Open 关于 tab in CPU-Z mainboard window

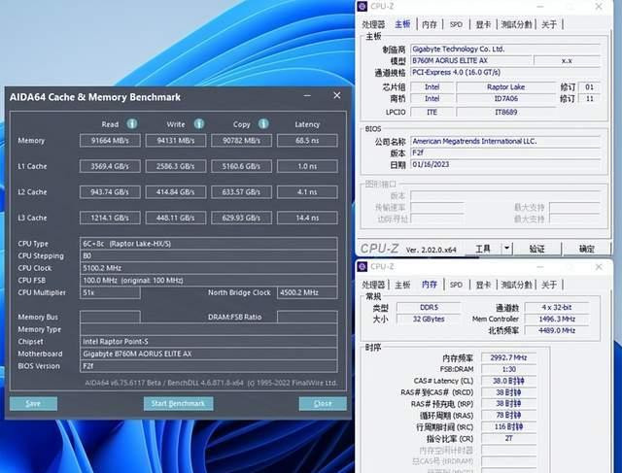click(549, 24)
